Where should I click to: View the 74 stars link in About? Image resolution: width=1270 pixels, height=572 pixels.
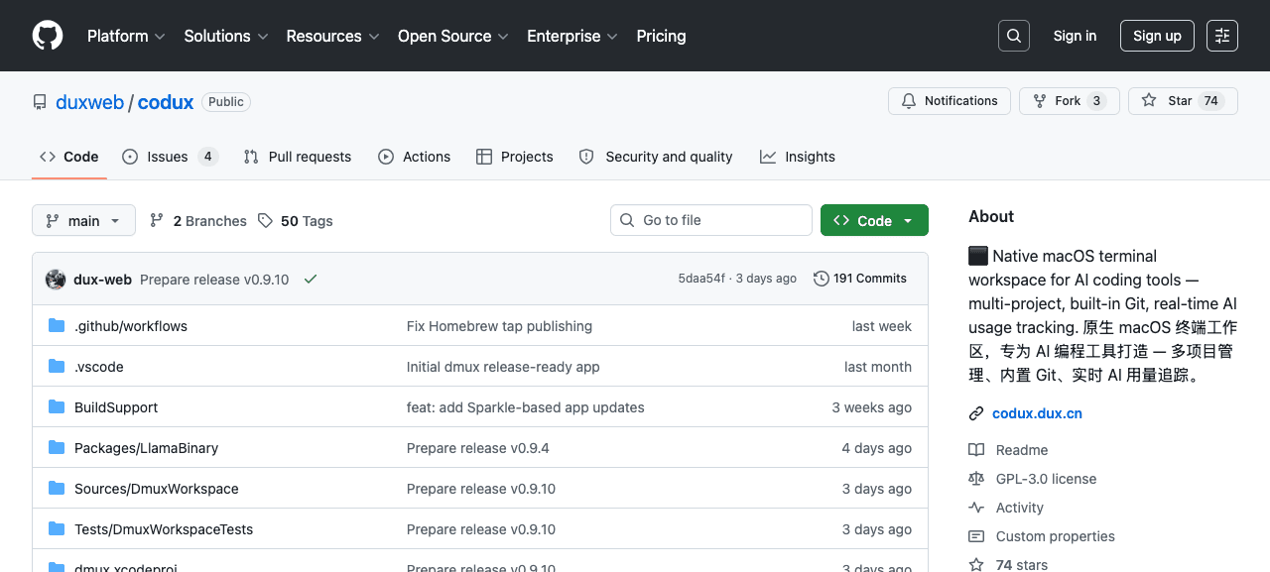[x=1022, y=565]
